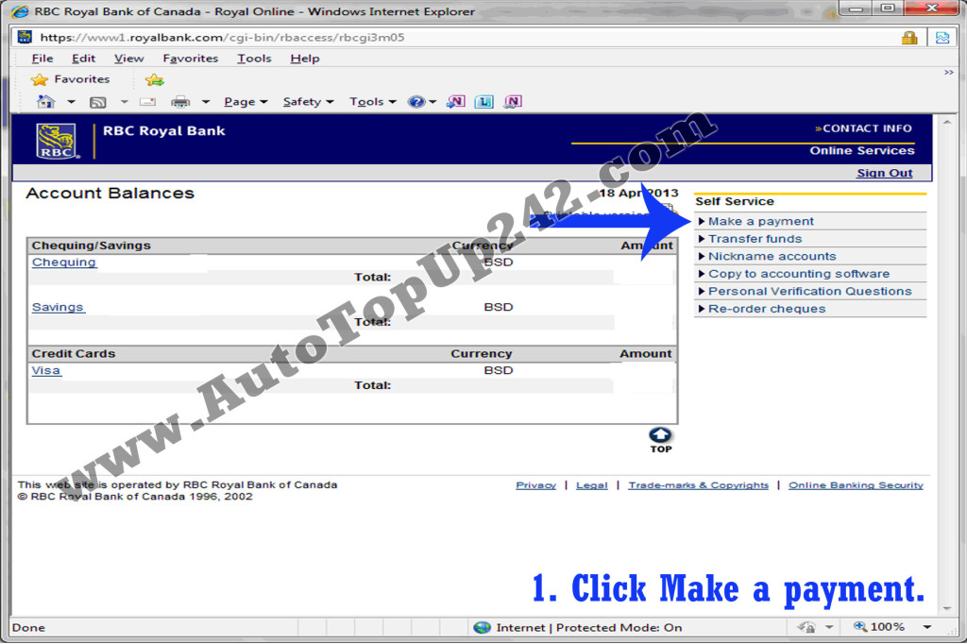Click Transfer funds link

tap(755, 239)
